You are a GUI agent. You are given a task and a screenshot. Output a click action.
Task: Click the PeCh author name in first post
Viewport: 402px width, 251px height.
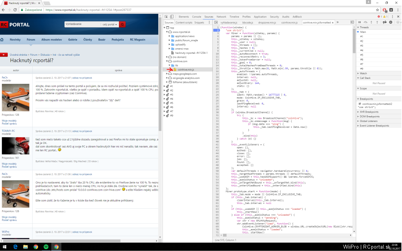pyautogui.click(x=5, y=77)
